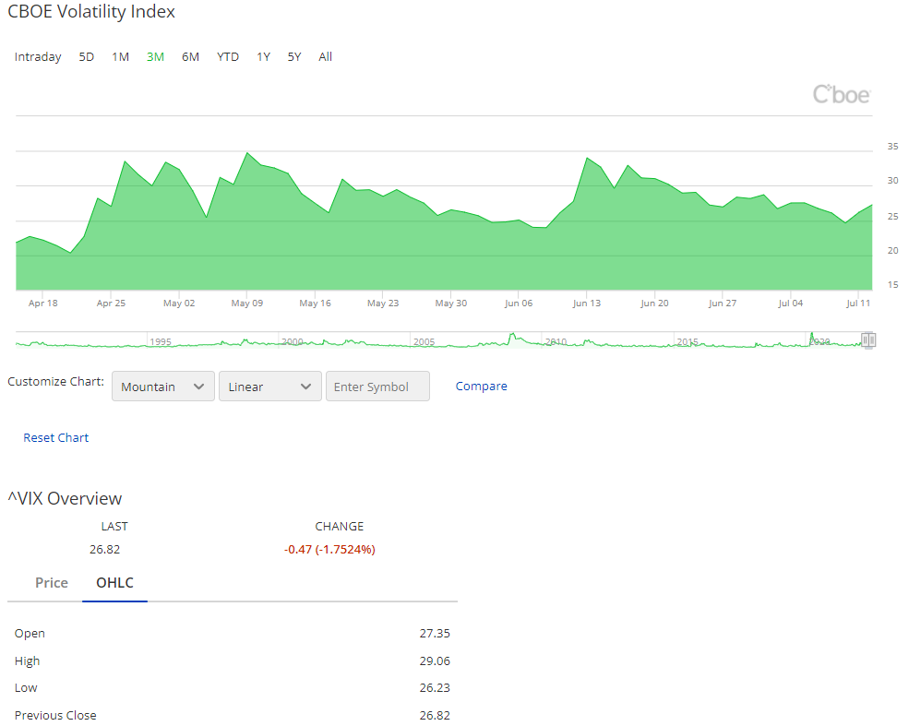Image resolution: width=909 pixels, height=726 pixels.
Task: Switch chart to 1M range
Action: pyautogui.click(x=121, y=57)
